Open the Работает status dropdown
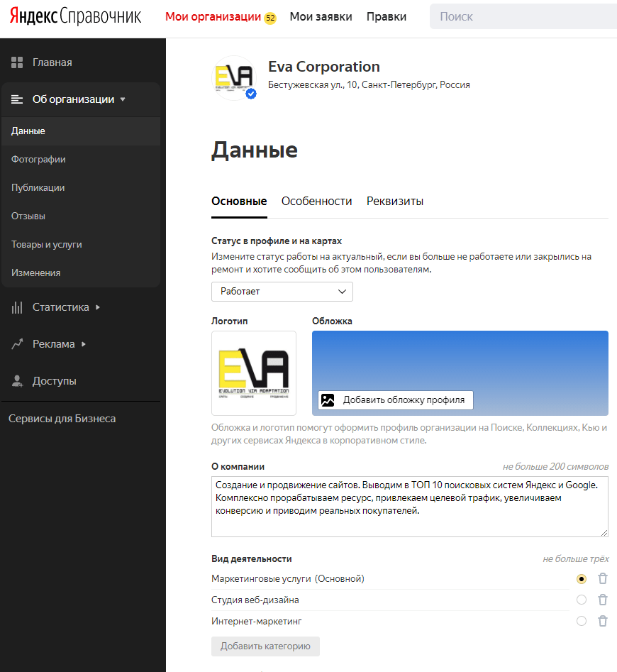 282,292
